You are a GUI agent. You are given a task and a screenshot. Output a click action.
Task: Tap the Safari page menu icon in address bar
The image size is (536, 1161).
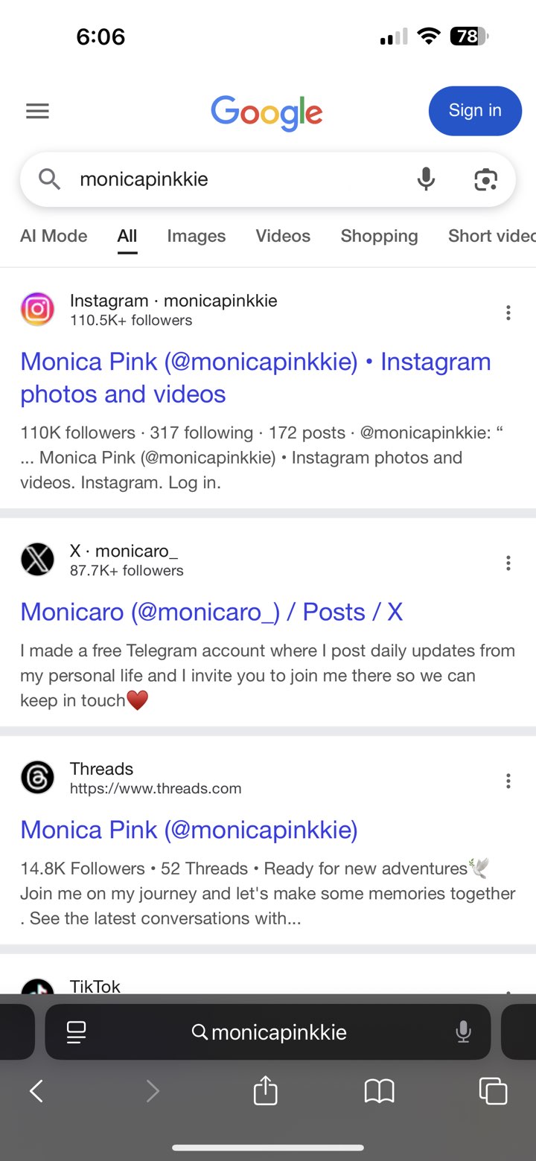[76, 1032]
